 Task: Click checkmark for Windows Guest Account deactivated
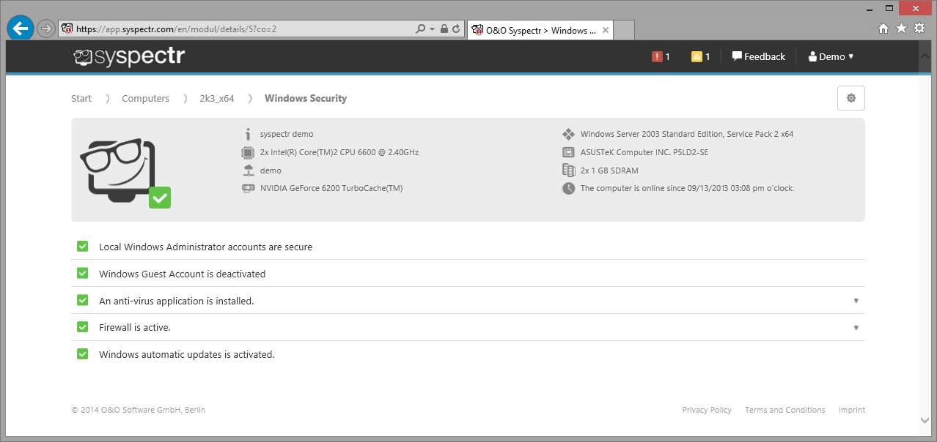[x=83, y=274]
